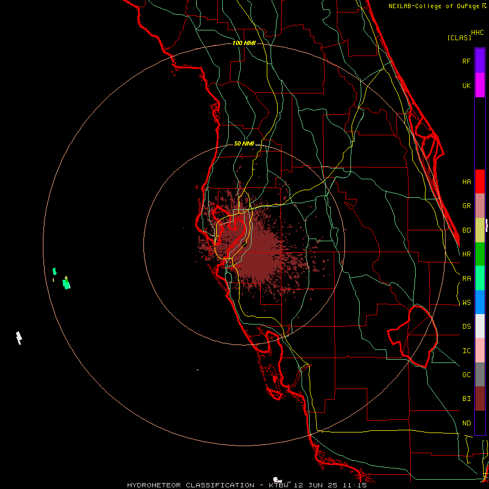The width and height of the screenshot is (489, 489).
Task: Click the NEXLAB-College of DuPage credit text
Action: 434,6
